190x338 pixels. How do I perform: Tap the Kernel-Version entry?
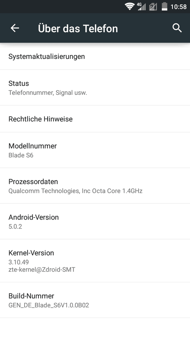95,260
